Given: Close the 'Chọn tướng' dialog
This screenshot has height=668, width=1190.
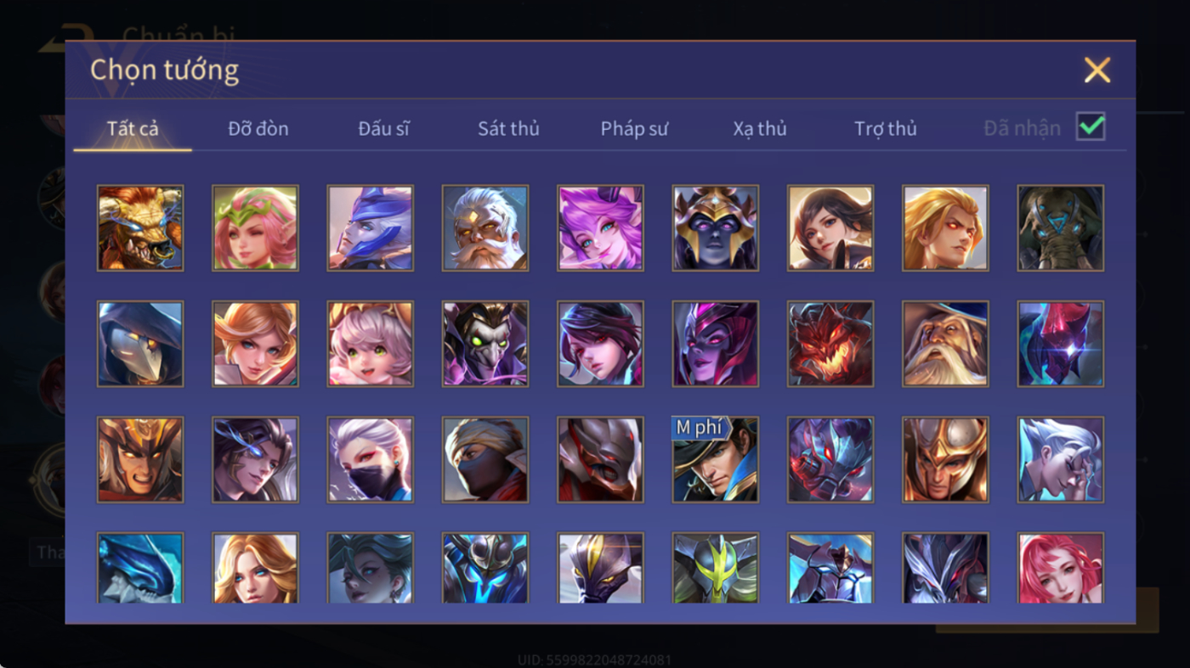Looking at the screenshot, I should (x=1097, y=70).
